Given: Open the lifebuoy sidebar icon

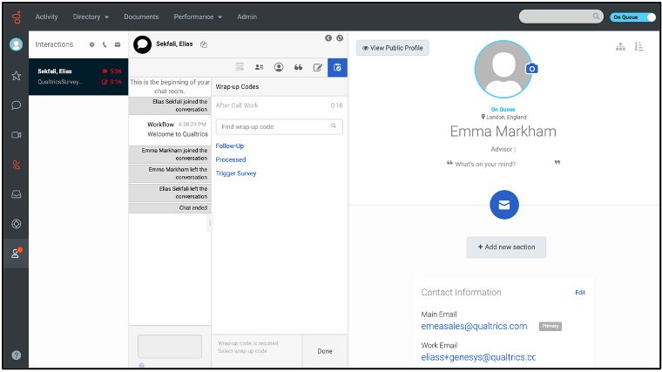Looking at the screenshot, I should (16, 224).
